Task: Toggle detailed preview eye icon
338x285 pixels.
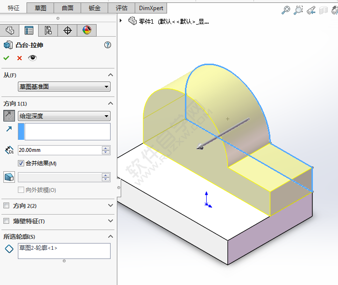Action: coord(32,58)
